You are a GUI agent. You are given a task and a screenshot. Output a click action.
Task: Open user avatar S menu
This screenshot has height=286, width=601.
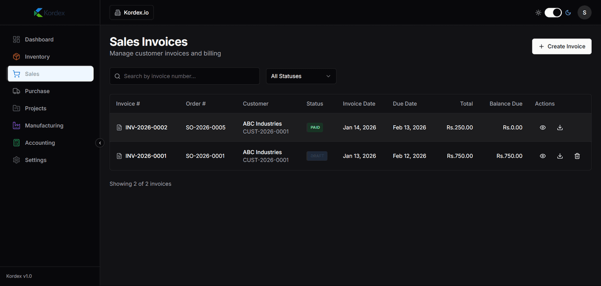[x=584, y=13]
